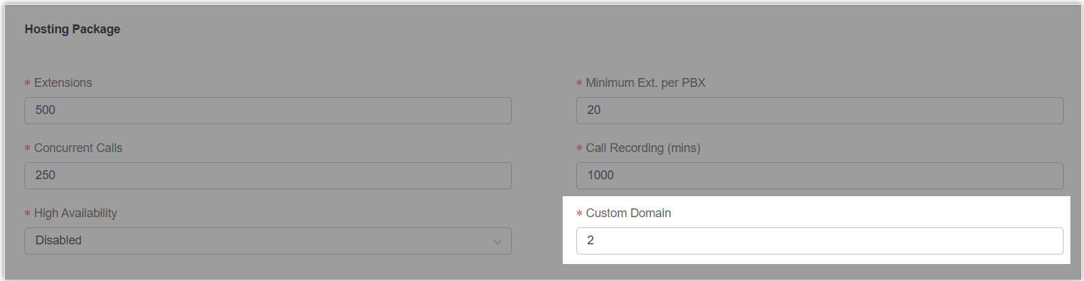Click the asterisk next to High Availability

pyautogui.click(x=28, y=214)
